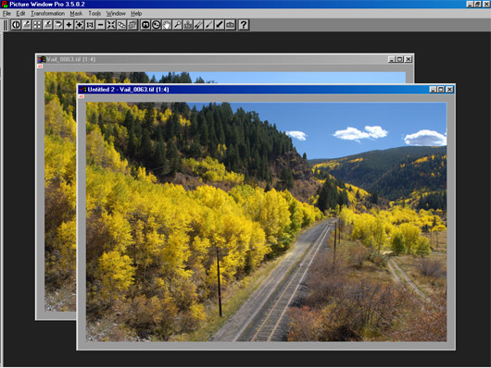The width and height of the screenshot is (491, 368).
Task: Open the Tools menu
Action: pyautogui.click(x=94, y=14)
